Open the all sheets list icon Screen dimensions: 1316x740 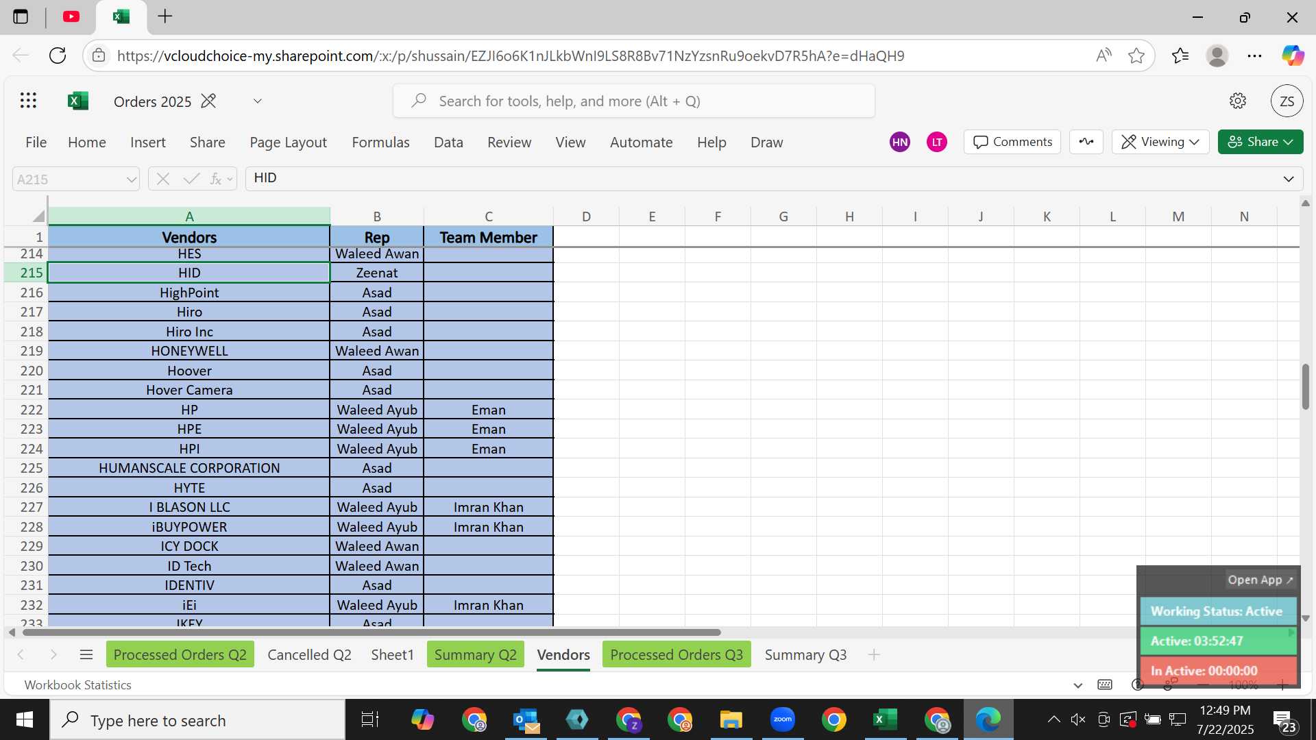(x=86, y=654)
